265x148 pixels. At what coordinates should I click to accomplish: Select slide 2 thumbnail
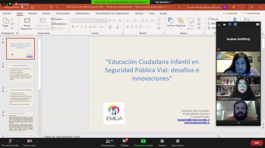pos(20,73)
